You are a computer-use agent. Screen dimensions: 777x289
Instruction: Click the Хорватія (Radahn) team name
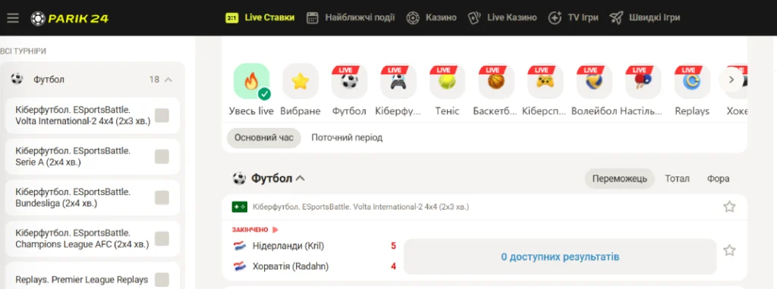[x=291, y=266]
